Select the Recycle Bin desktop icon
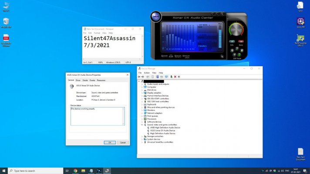 pos(6,23)
